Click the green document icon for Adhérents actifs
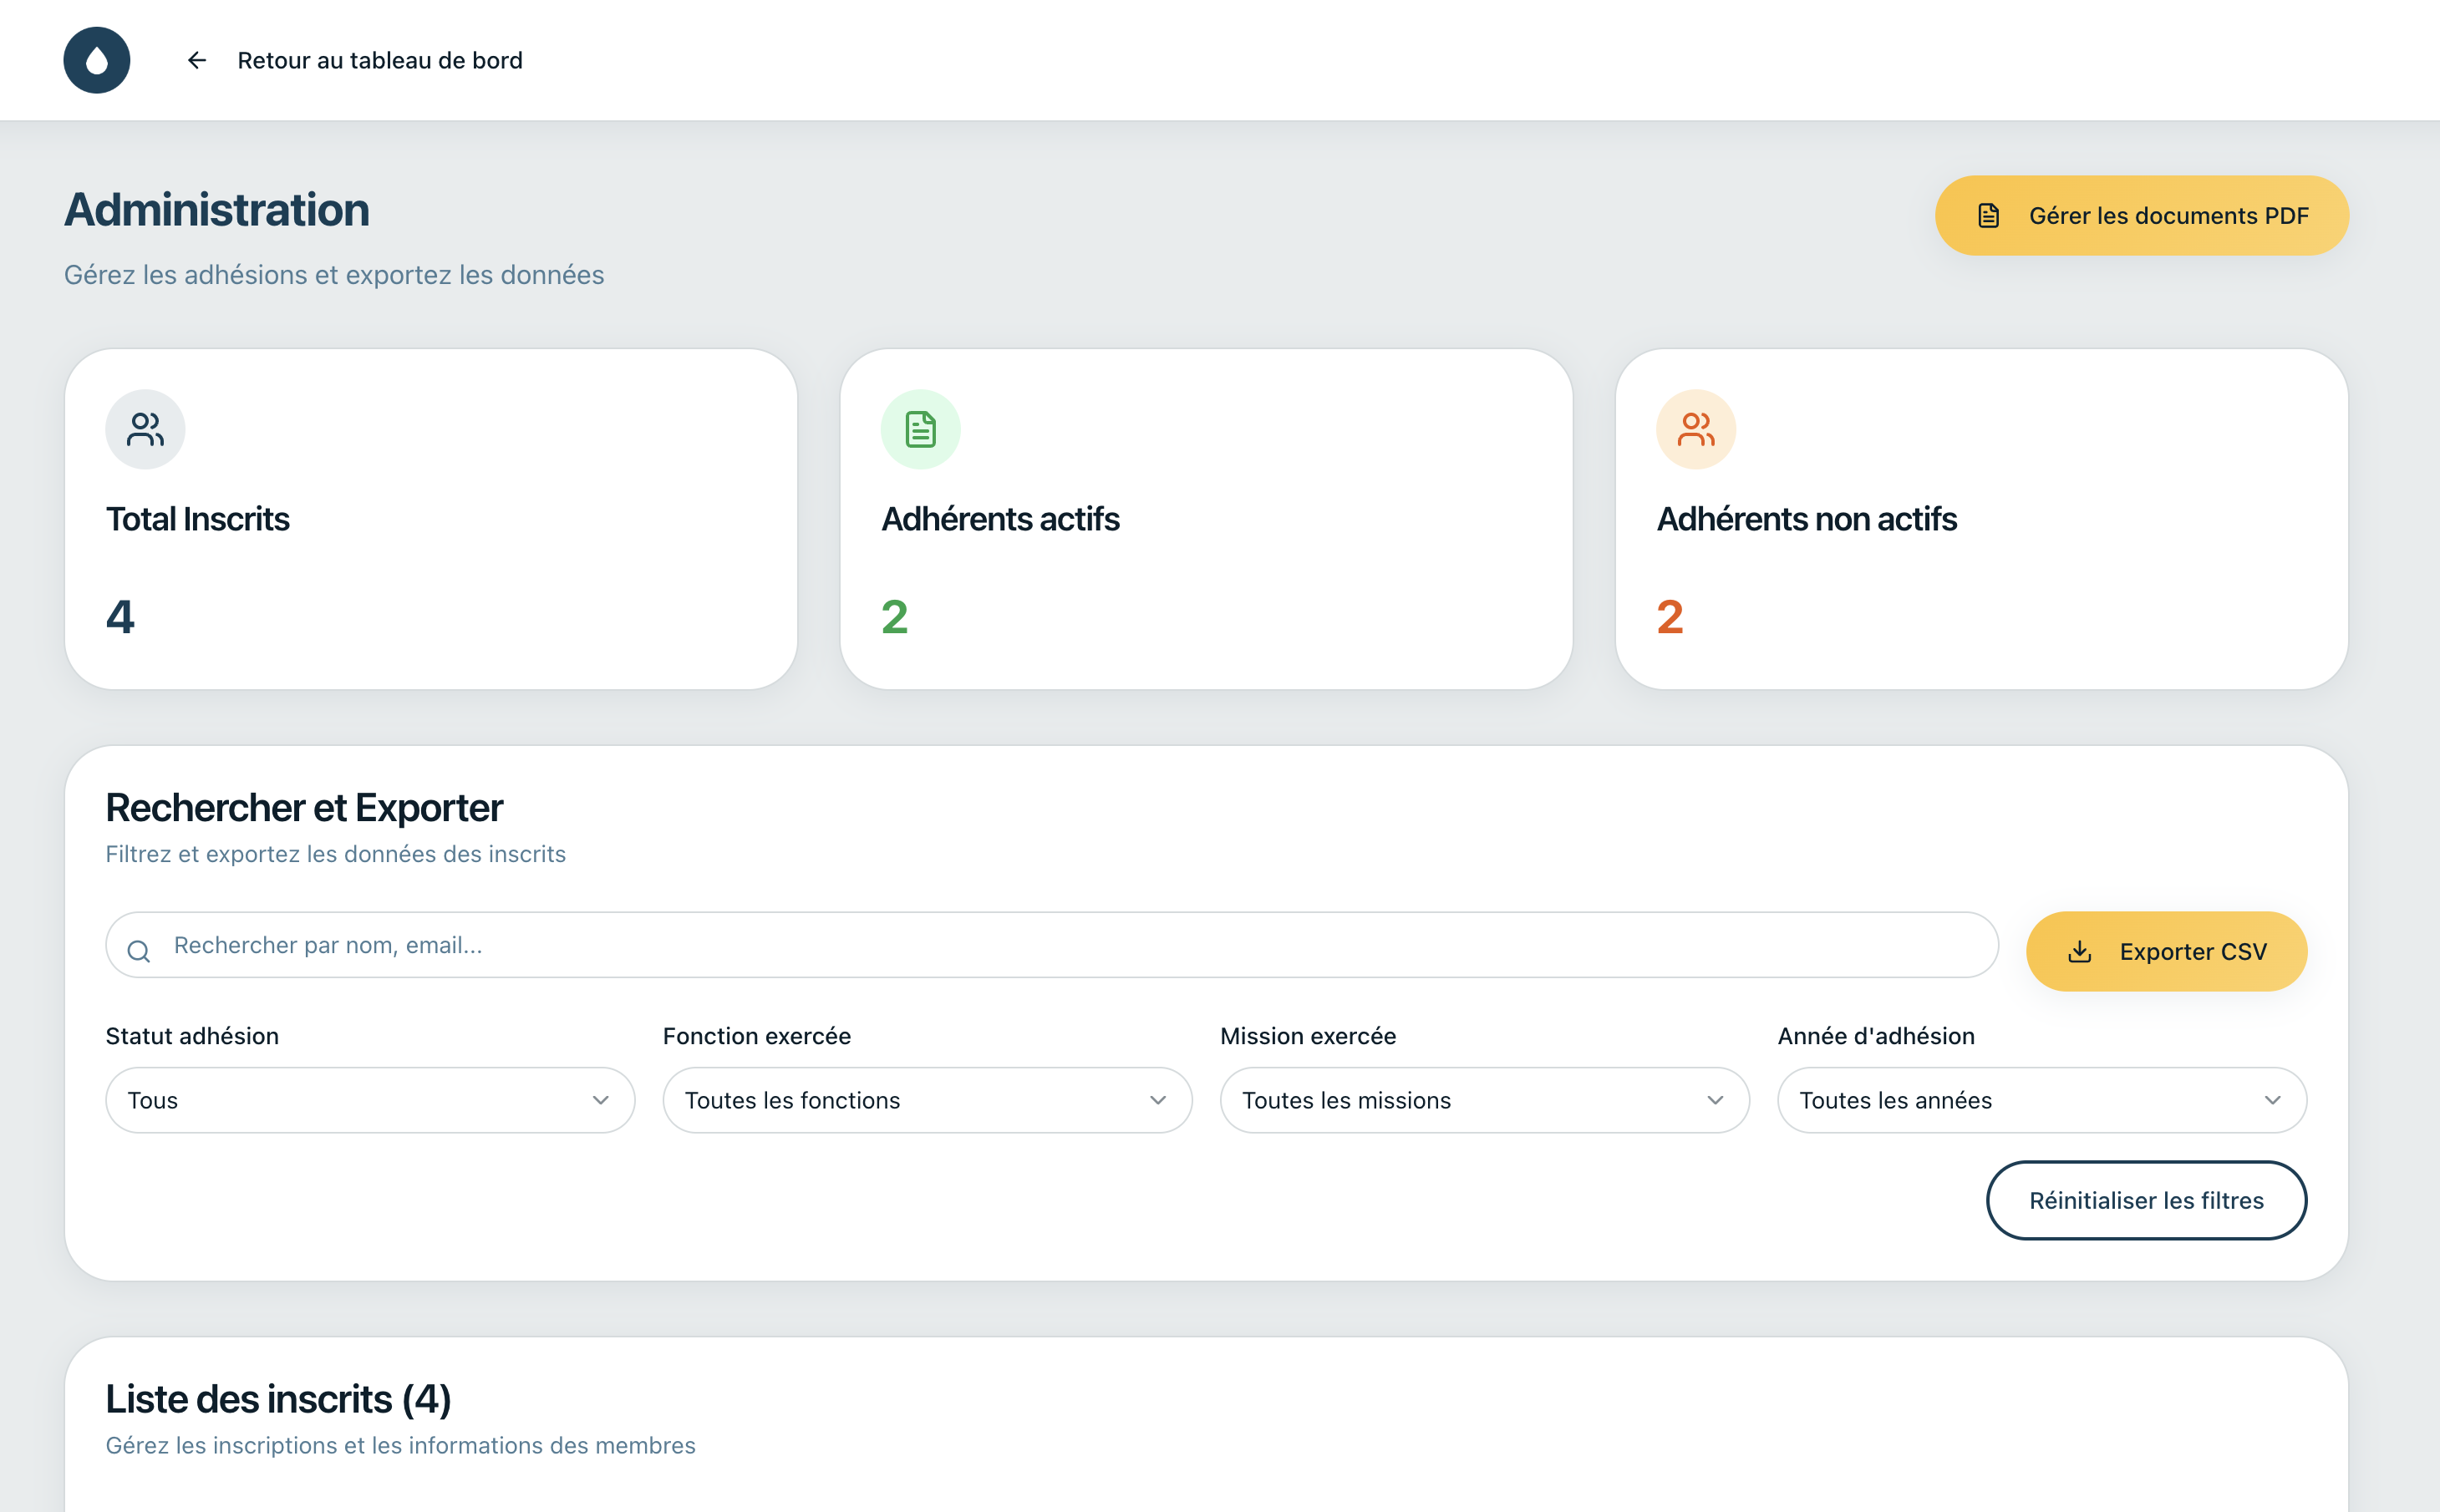Viewport: 2440px width, 1512px height. pos(920,429)
